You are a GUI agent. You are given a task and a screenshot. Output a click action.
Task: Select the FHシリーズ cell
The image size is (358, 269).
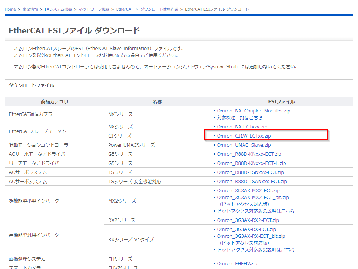pos(157,259)
